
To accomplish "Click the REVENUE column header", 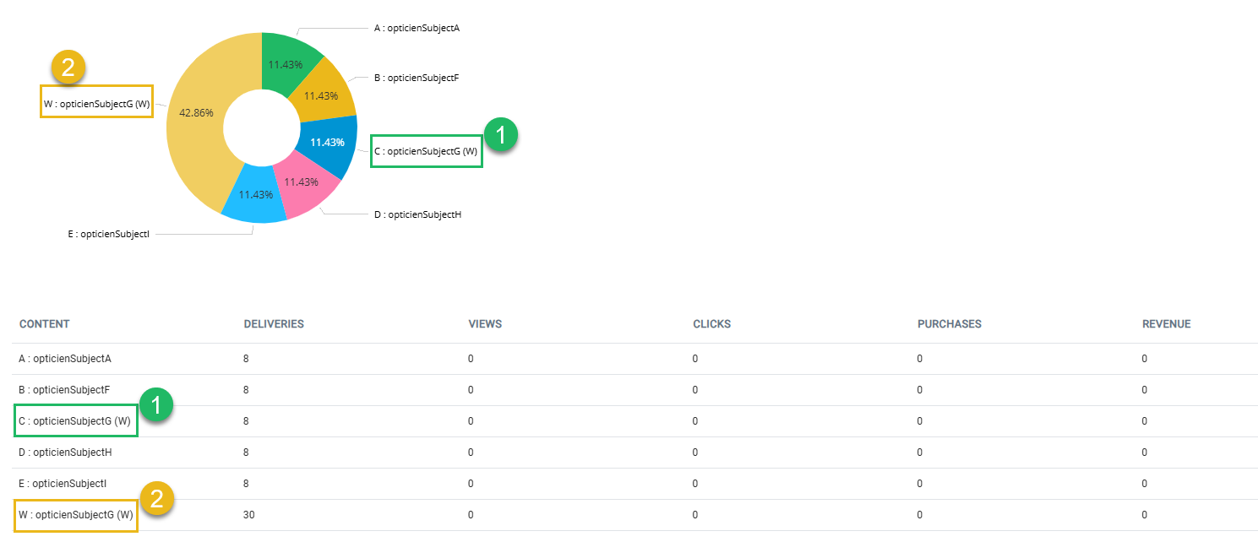I will click(x=1166, y=324).
